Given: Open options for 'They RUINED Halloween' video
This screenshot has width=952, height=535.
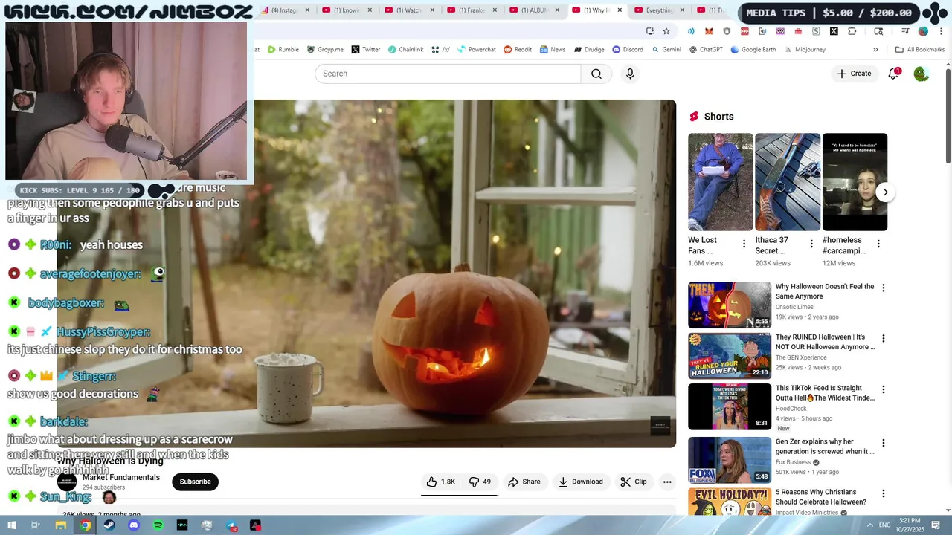Looking at the screenshot, I should pos(884,339).
